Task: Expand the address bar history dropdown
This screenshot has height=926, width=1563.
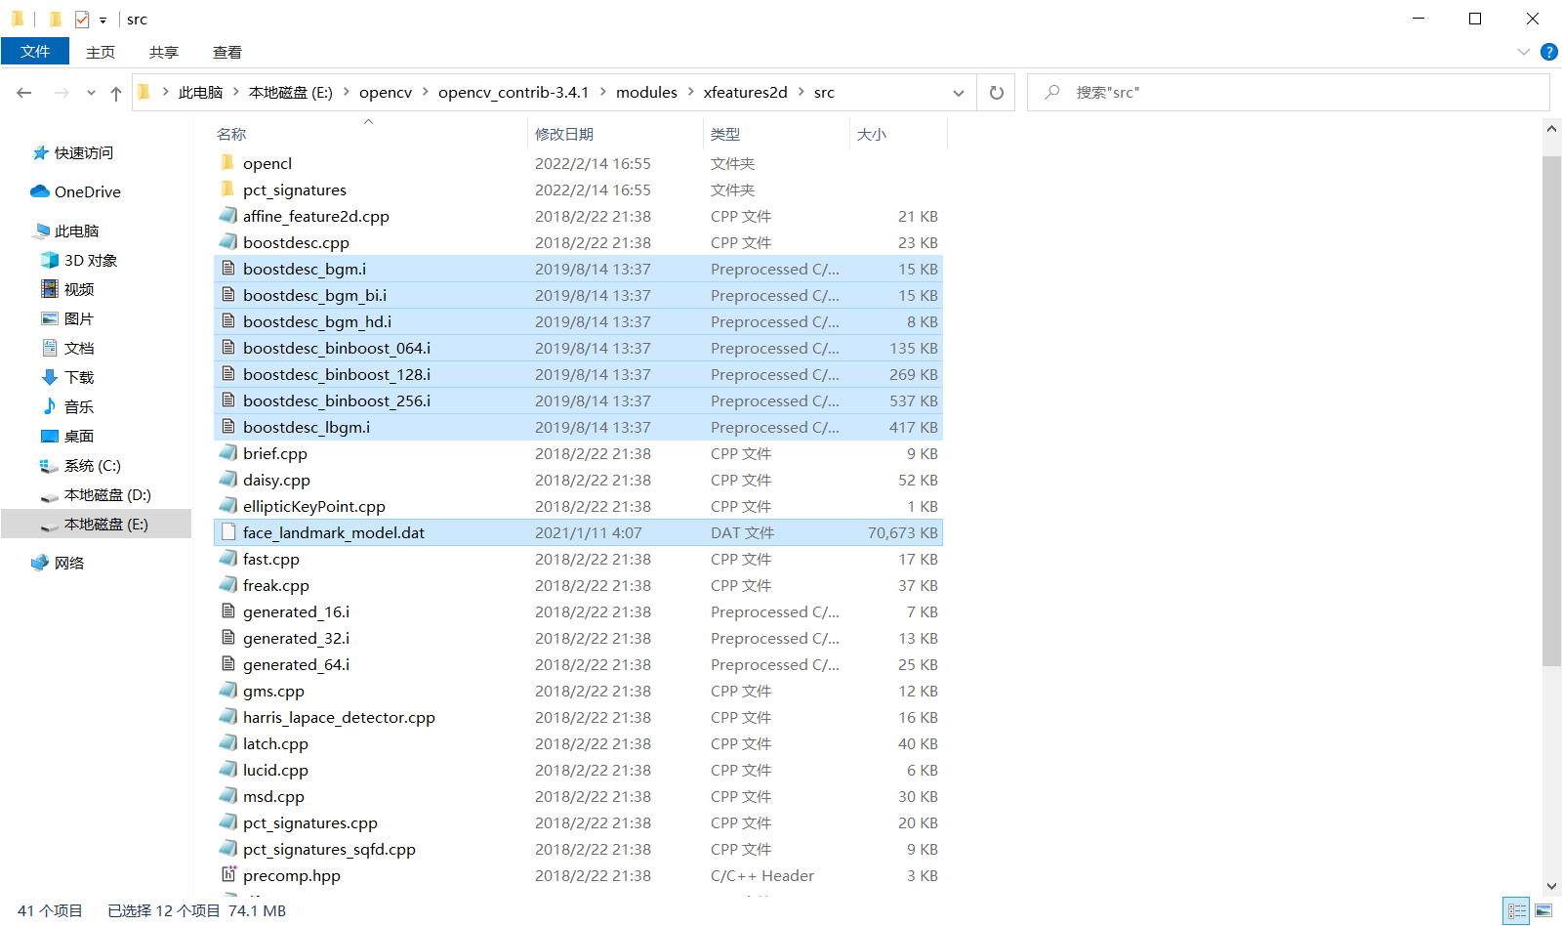Action: (x=959, y=93)
